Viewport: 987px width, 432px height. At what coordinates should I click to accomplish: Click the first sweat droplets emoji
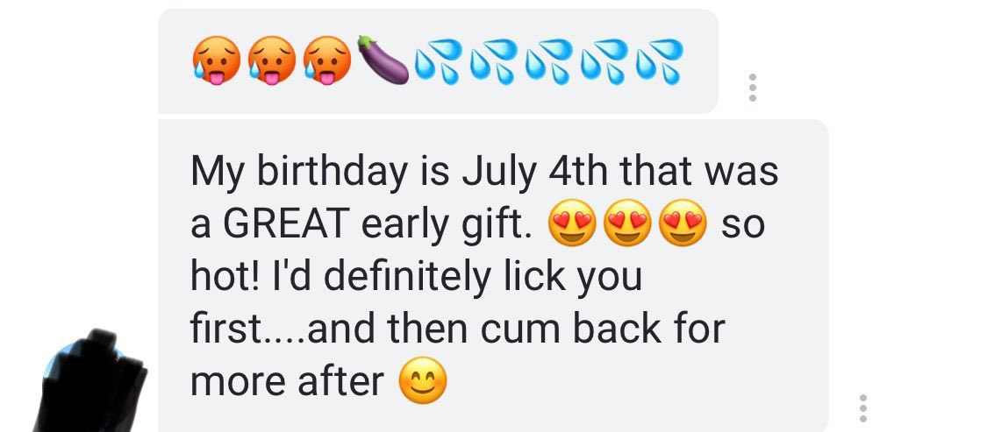pos(438,61)
